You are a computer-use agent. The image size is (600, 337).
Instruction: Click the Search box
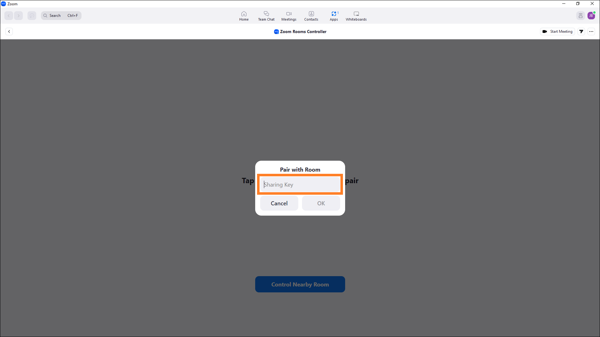click(61, 16)
